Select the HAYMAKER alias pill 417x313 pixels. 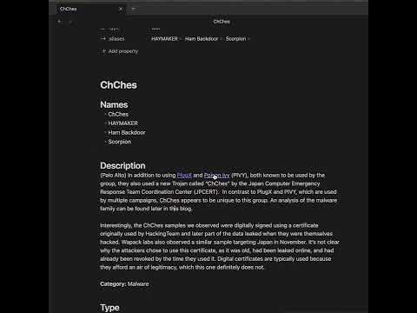164,38
